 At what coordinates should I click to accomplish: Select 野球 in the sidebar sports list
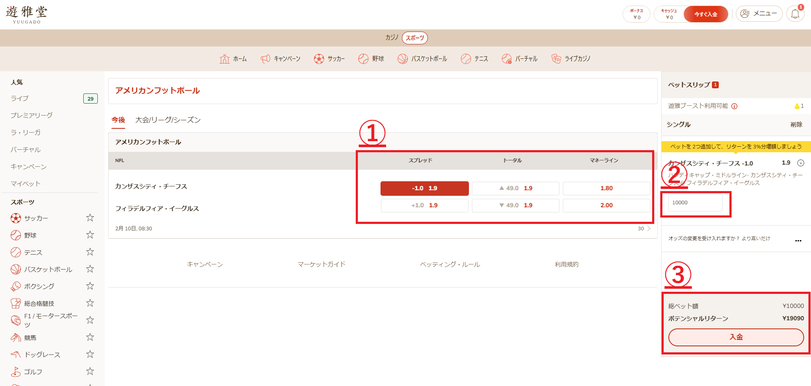23,235
